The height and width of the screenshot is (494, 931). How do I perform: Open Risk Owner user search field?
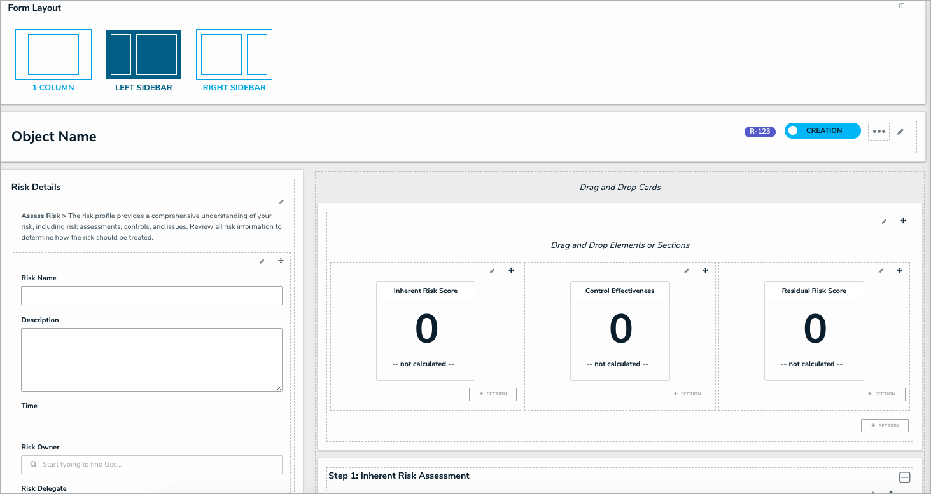pyautogui.click(x=151, y=465)
